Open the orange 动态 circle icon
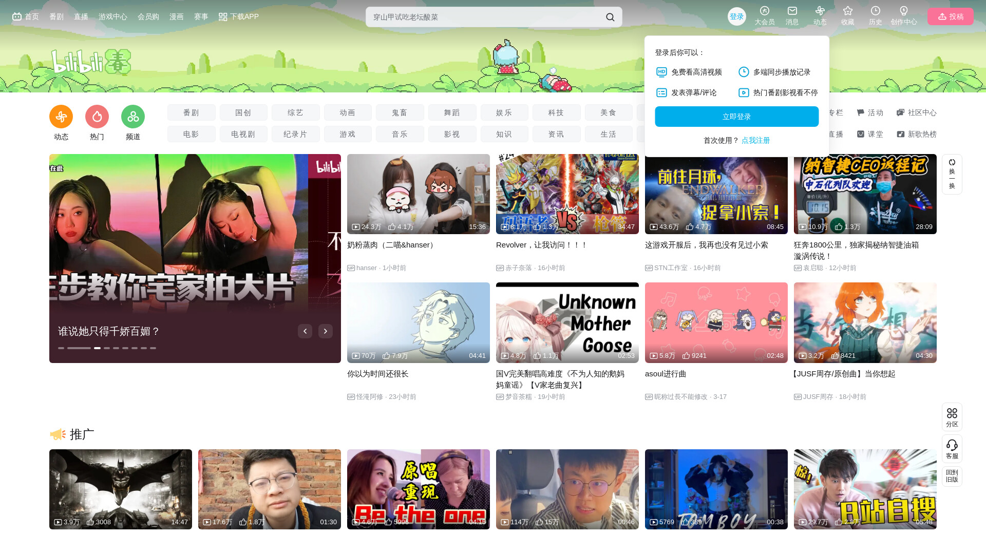Screen dimensions: 986x534 point(61,117)
